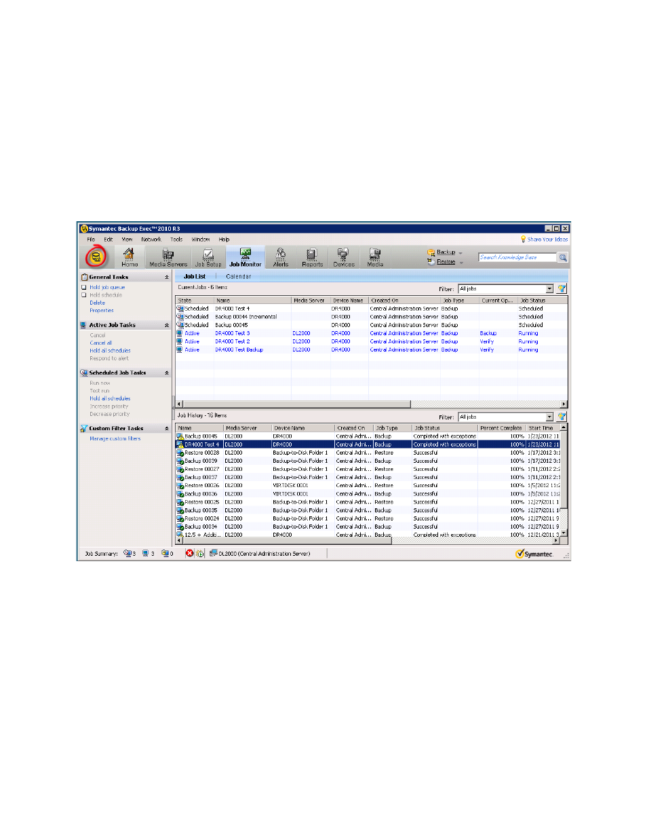Select the DR4000 Test 3 active job row
The height and width of the screenshot is (838, 647).
tap(372, 333)
